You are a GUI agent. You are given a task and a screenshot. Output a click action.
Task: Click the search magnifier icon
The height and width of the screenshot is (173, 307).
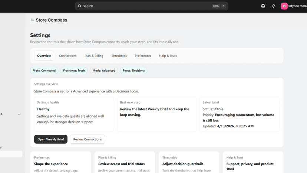79,6
